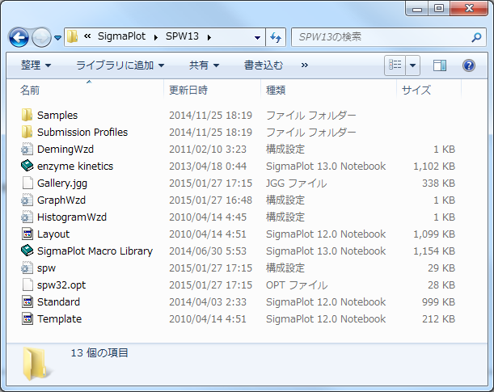This screenshot has width=494, height=392.
Task: Click the 2013/04/18 0:44 date value
Action: point(208,166)
